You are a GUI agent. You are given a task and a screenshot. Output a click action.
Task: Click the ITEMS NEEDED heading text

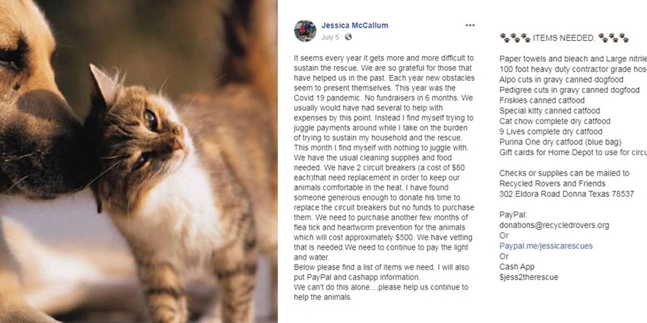pos(564,38)
